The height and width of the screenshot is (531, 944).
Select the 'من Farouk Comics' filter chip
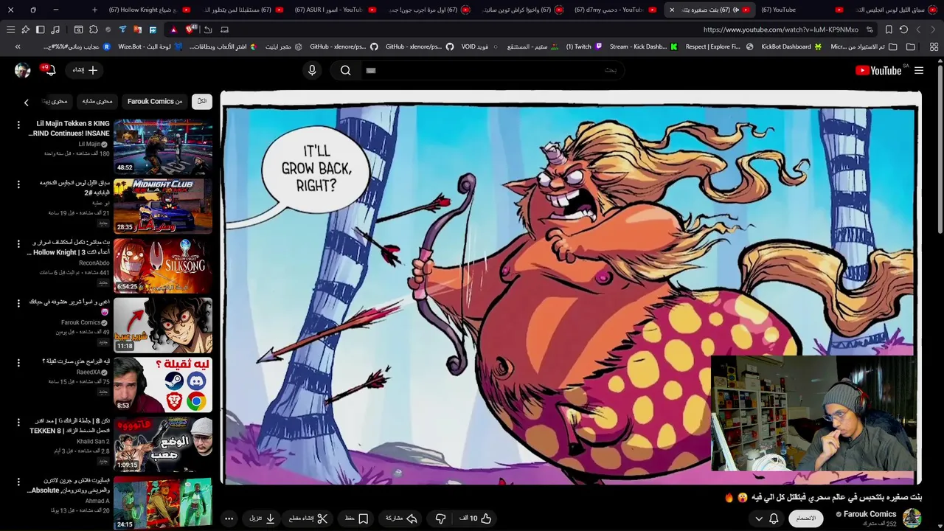[x=155, y=102]
